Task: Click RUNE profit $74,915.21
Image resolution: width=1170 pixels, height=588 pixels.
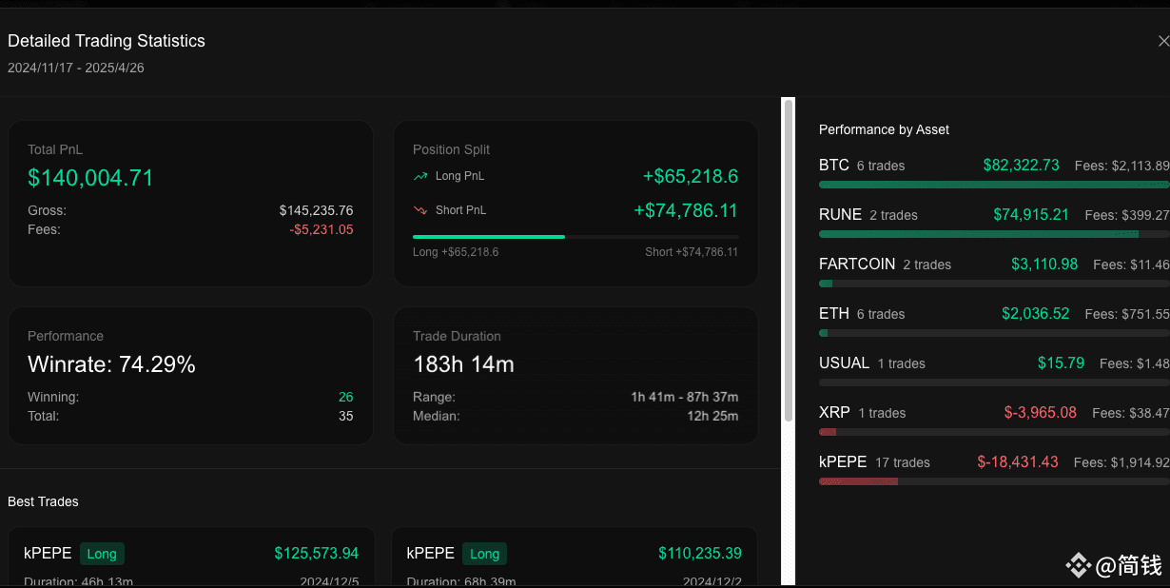Action: click(x=1031, y=214)
